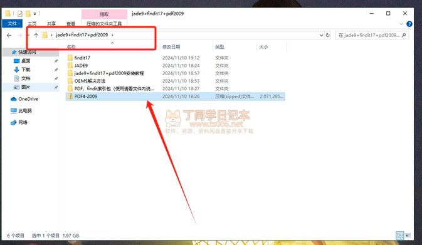Click the folder icon in the title bar

(x=8, y=13)
